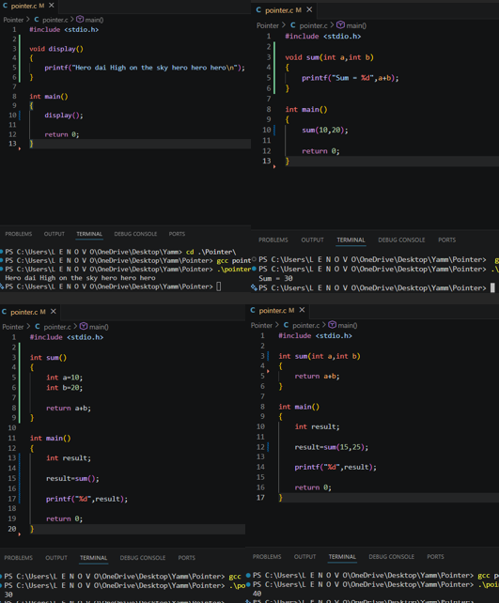
Task: Select the pointer.c tab of the 20-line editor
Action: coord(29,312)
